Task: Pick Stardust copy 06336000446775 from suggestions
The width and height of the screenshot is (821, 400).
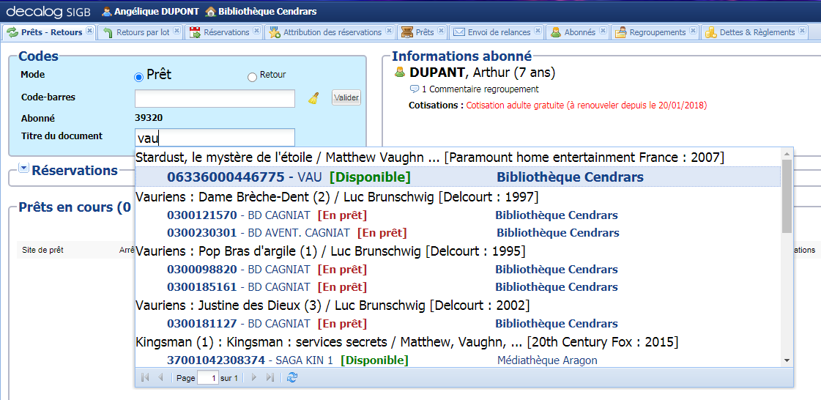Action: click(226, 177)
